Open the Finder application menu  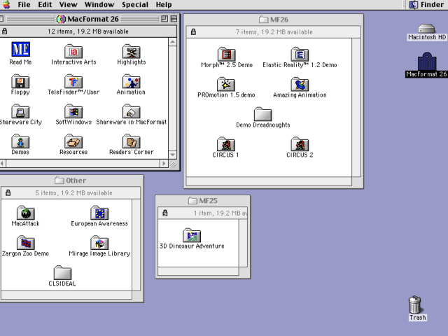point(426,5)
